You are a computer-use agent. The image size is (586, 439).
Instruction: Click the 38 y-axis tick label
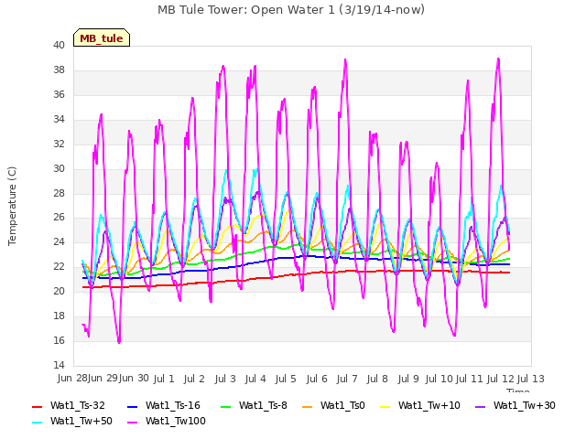pos(59,70)
